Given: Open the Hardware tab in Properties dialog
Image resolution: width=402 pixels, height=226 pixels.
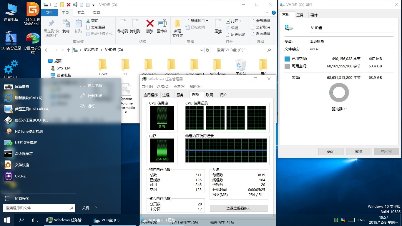Looking at the screenshot, I should [x=314, y=15].
